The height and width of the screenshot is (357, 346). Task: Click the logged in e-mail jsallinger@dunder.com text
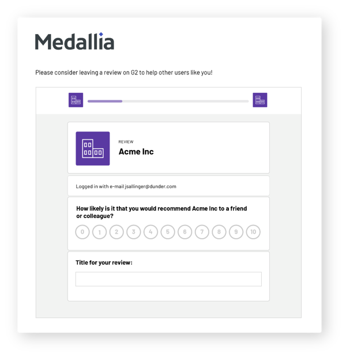[126, 186]
